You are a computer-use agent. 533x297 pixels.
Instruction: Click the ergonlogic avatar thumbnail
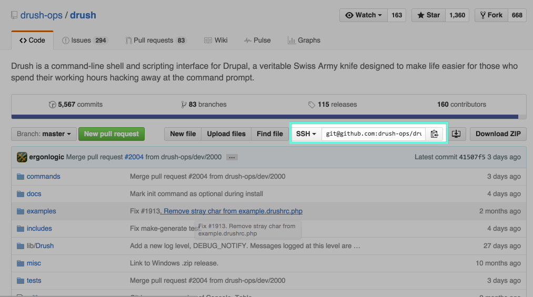coord(22,157)
